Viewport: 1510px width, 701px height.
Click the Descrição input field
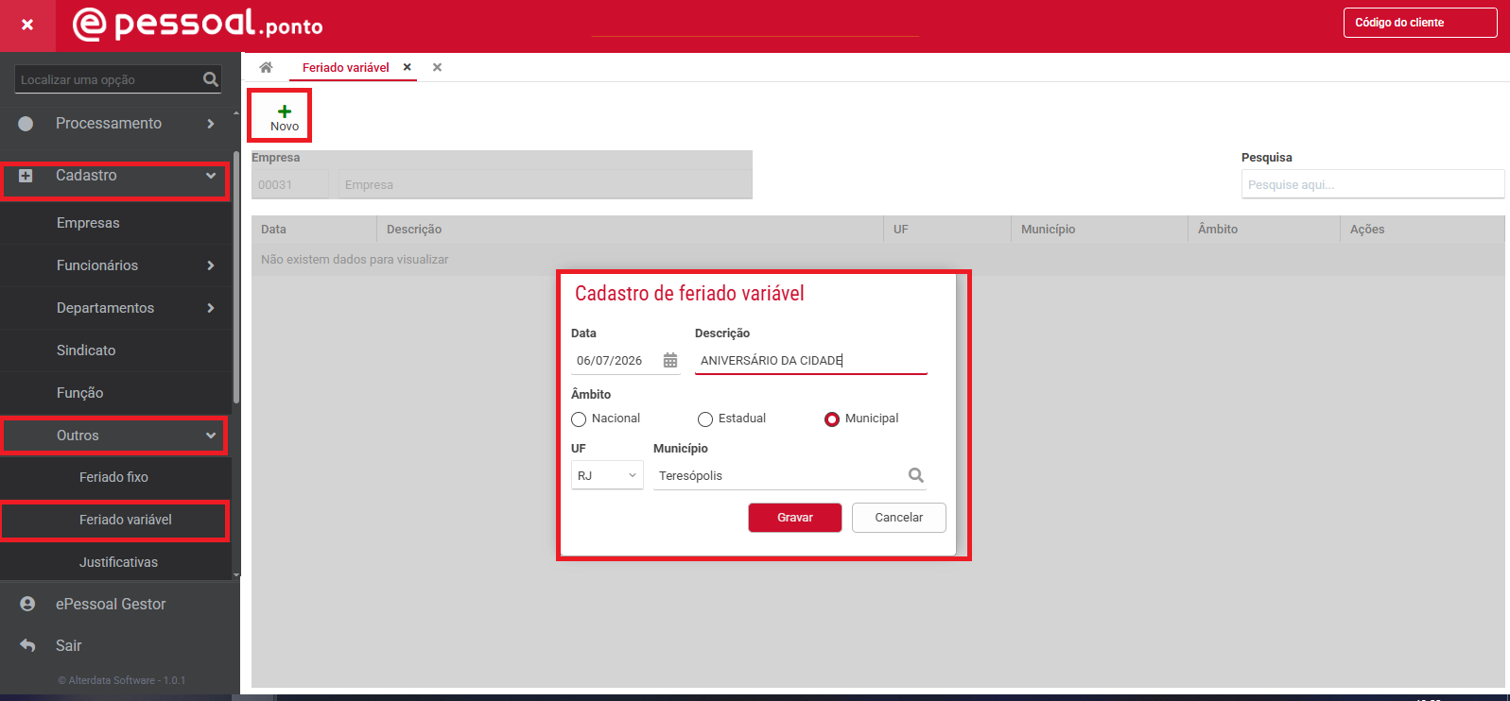811,361
